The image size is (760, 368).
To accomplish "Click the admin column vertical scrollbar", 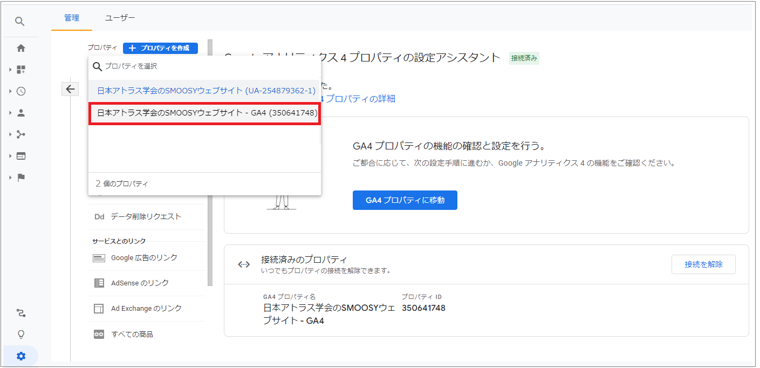I will [x=210, y=162].
